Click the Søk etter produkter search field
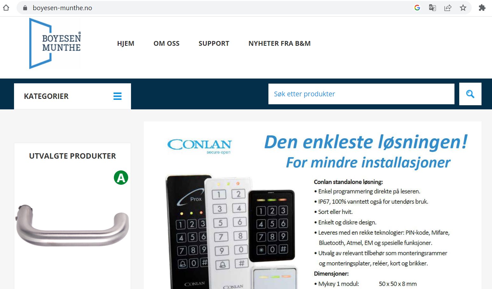492x289 pixels. coord(361,94)
